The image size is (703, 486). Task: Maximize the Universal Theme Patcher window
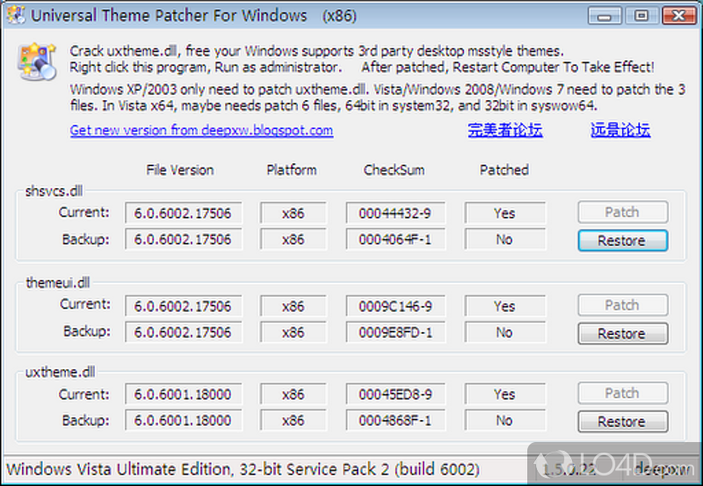[x=641, y=16]
